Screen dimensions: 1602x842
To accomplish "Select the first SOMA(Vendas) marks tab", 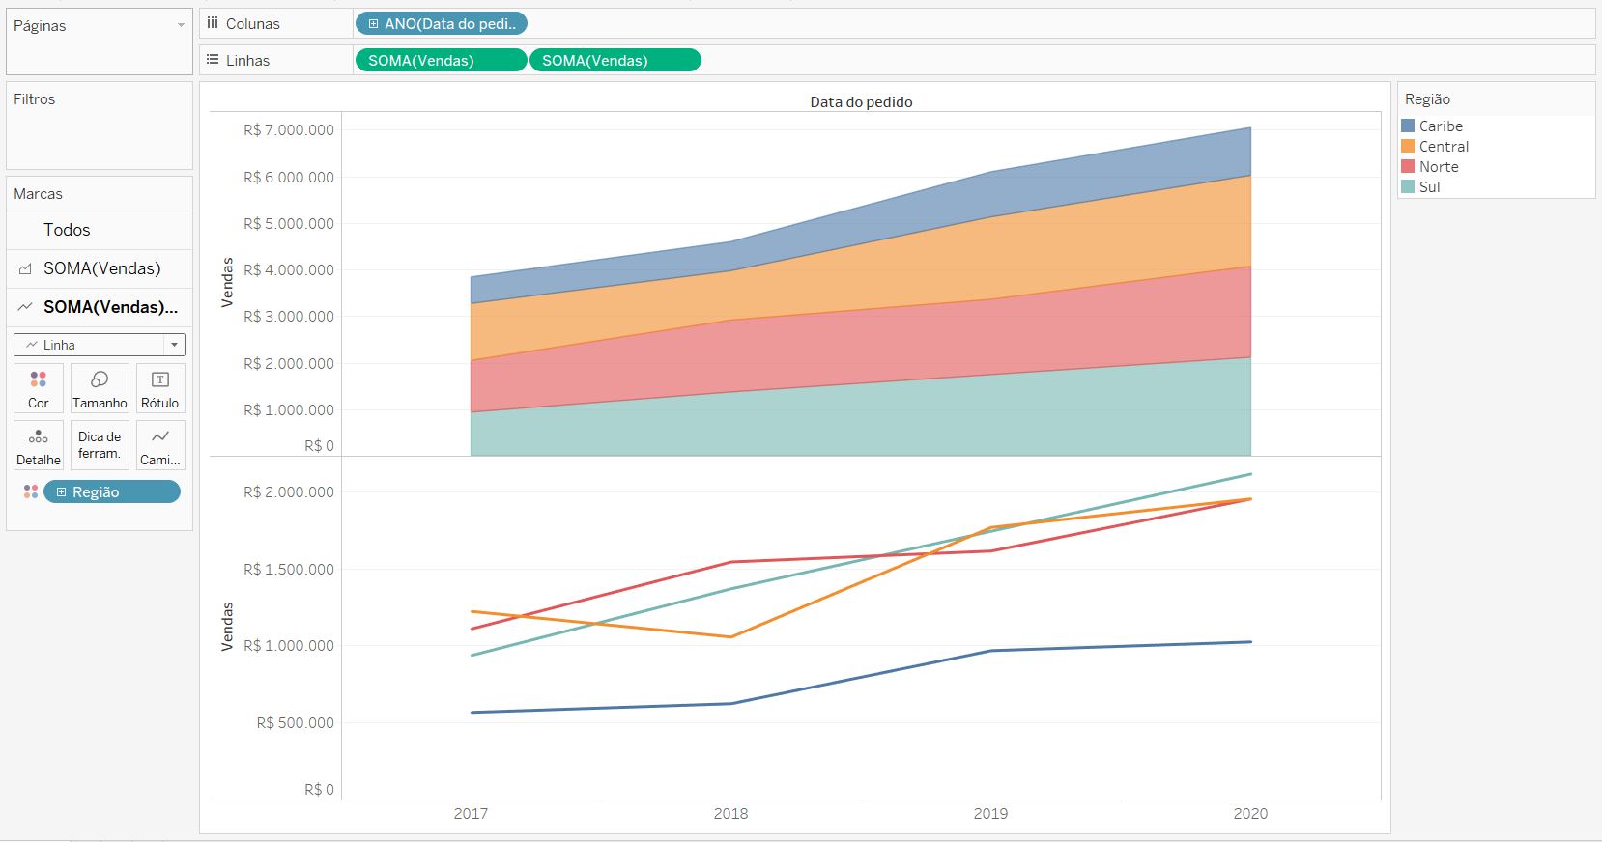I will point(100,268).
